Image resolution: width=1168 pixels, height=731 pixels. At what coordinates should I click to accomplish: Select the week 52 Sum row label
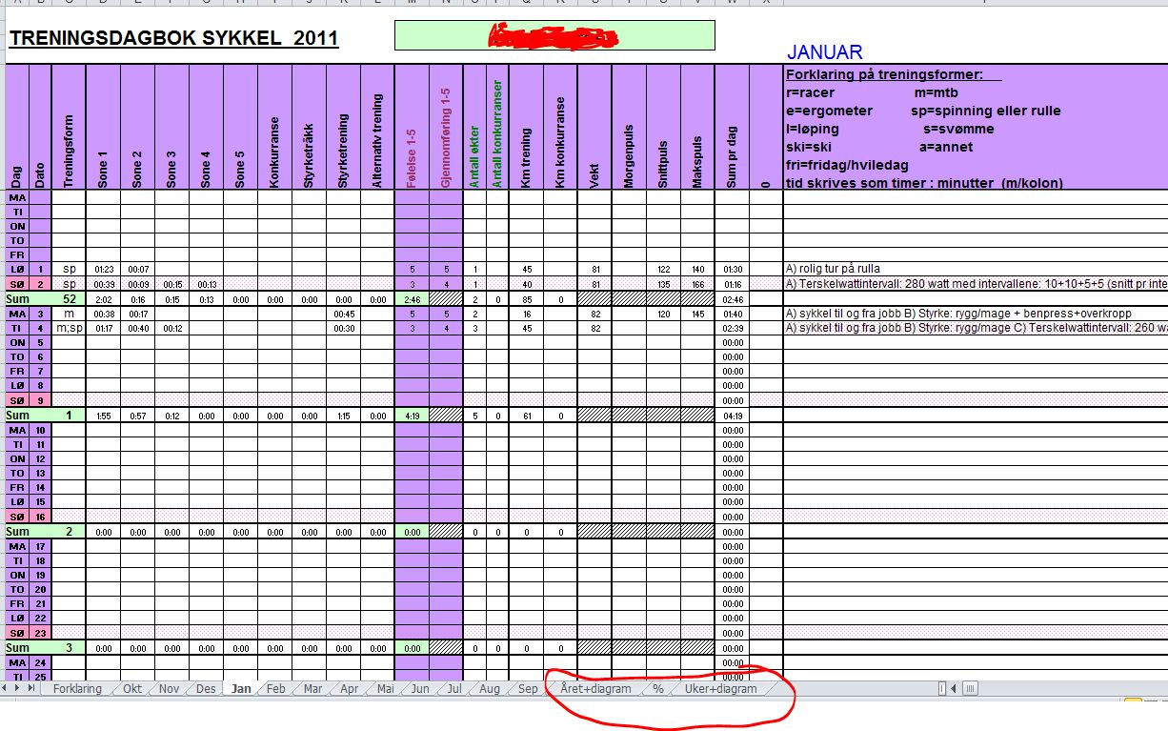coord(18,299)
